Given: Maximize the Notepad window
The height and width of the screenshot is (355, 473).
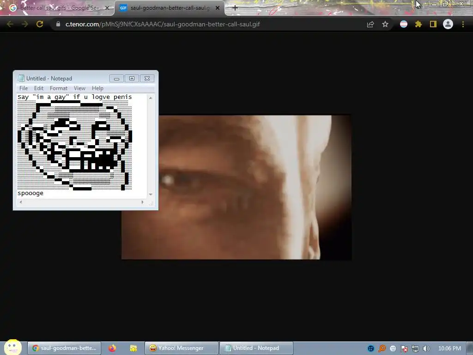Looking at the screenshot, I should [x=132, y=79].
